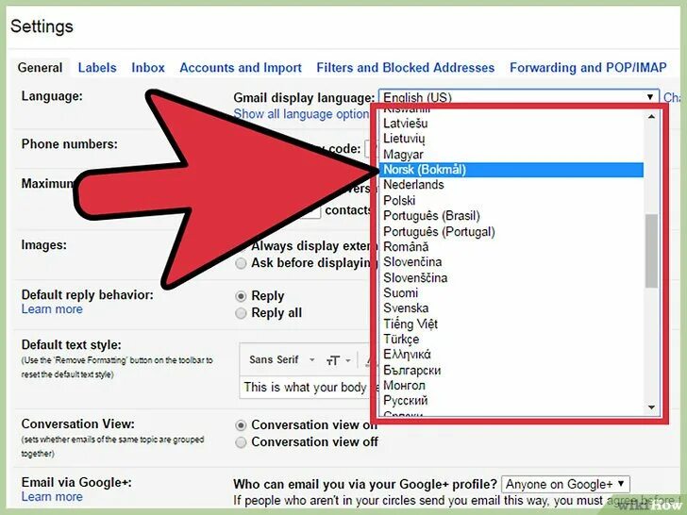Switch to the Labels tab
Viewport: 687px width, 515px height.
pos(97,68)
